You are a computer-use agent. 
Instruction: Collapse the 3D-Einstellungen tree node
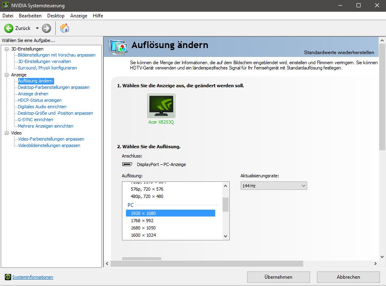tap(6, 49)
